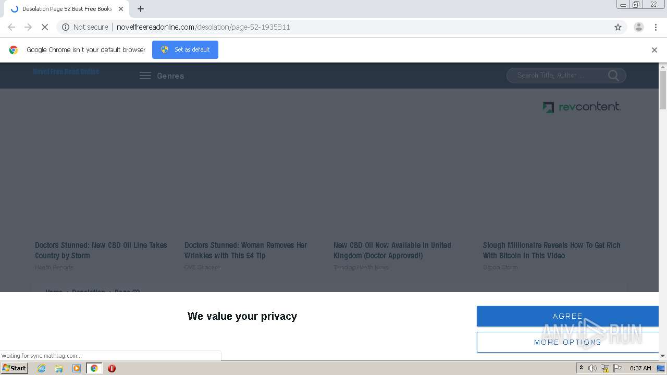Click AGREE on the privacy banner
The image size is (667, 375).
(567, 316)
